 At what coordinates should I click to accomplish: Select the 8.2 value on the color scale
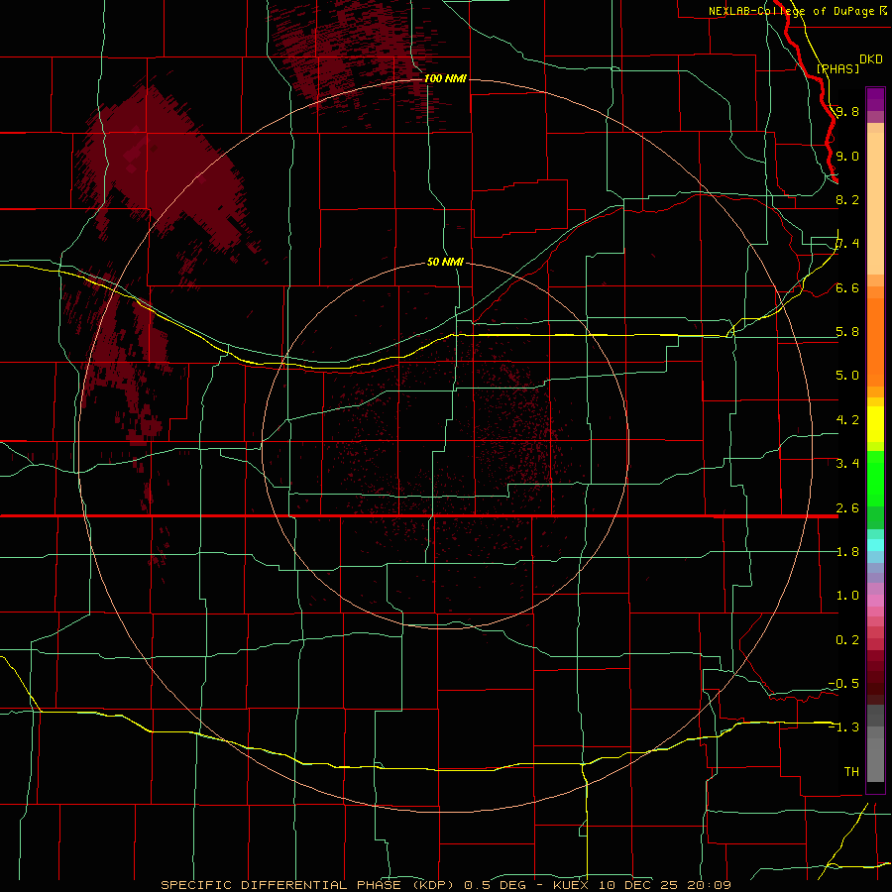[847, 199]
